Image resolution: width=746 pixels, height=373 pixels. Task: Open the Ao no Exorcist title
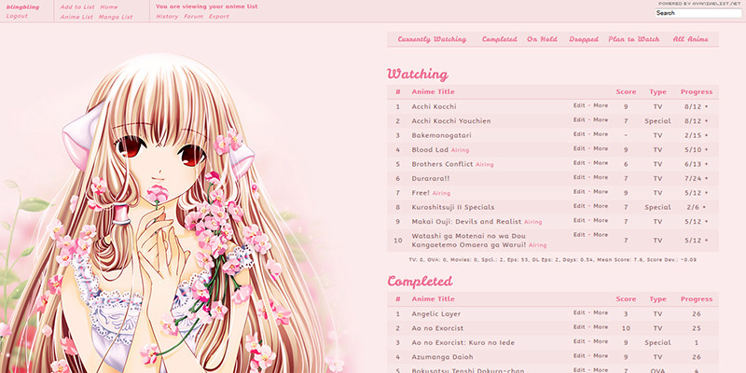(437, 328)
